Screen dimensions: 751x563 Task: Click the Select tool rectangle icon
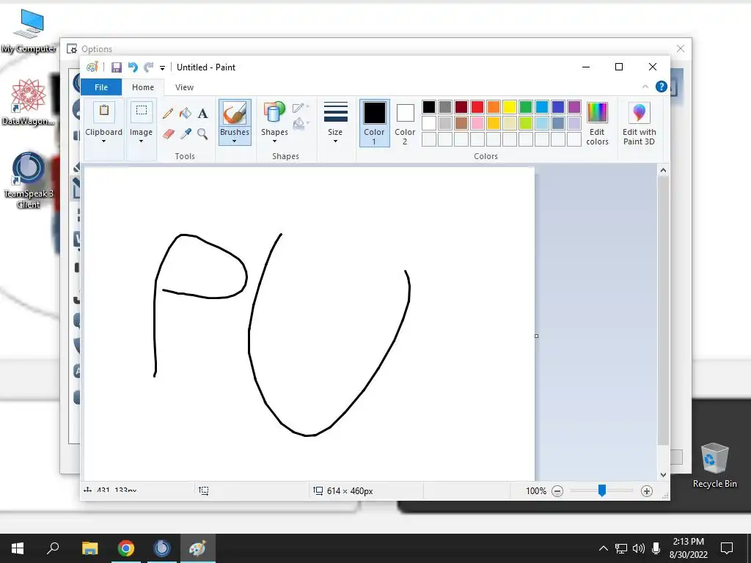(142, 111)
